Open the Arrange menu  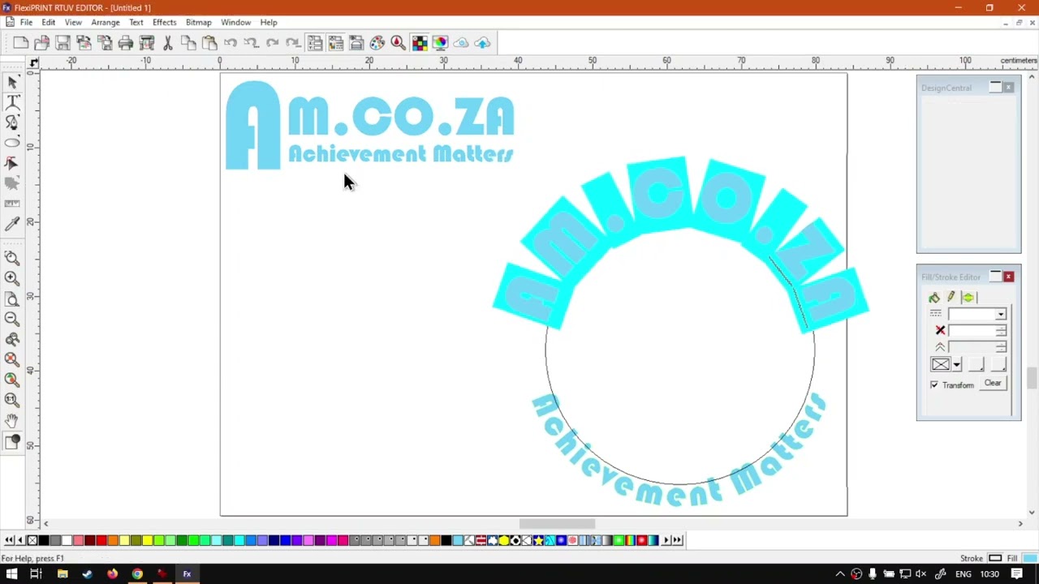106,22
